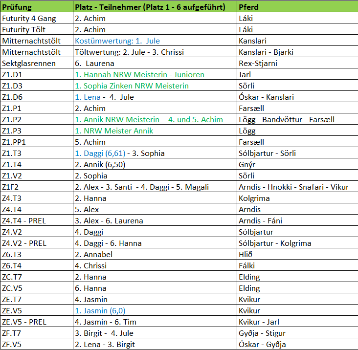The image size is (358, 350).
Task: Select the 'Sólbjartur - Sörli' cell
Action: 297,153
